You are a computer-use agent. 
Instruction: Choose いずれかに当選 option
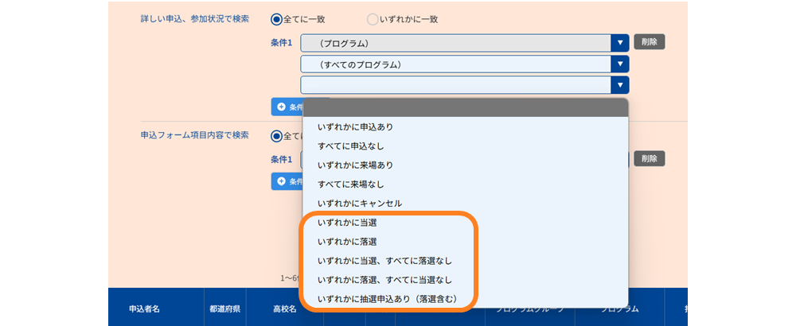465,223
